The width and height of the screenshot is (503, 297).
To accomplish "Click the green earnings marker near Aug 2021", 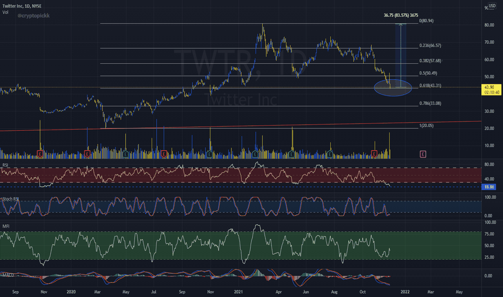I will tap(330, 154).
